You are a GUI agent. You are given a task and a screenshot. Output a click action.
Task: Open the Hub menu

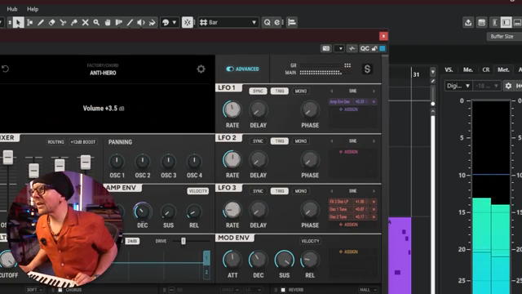click(12, 9)
